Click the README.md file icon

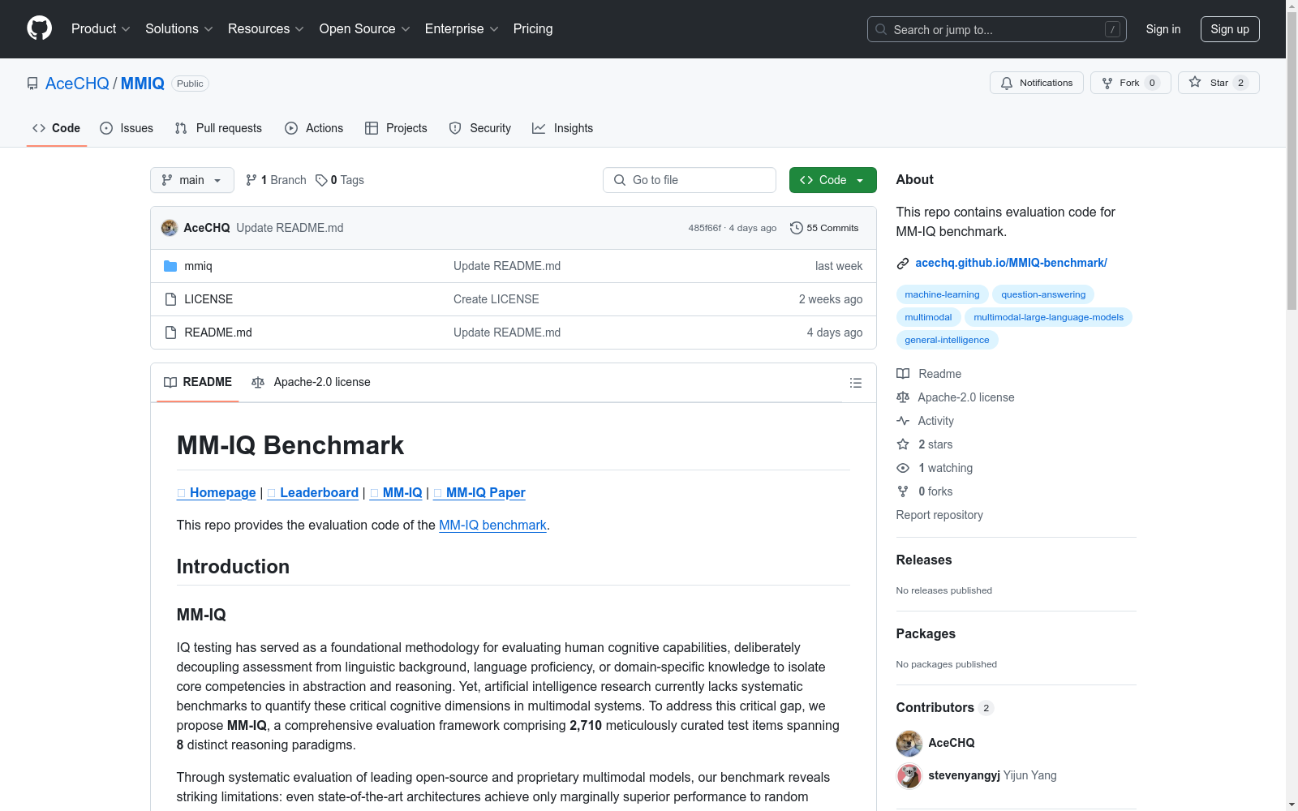(x=170, y=333)
